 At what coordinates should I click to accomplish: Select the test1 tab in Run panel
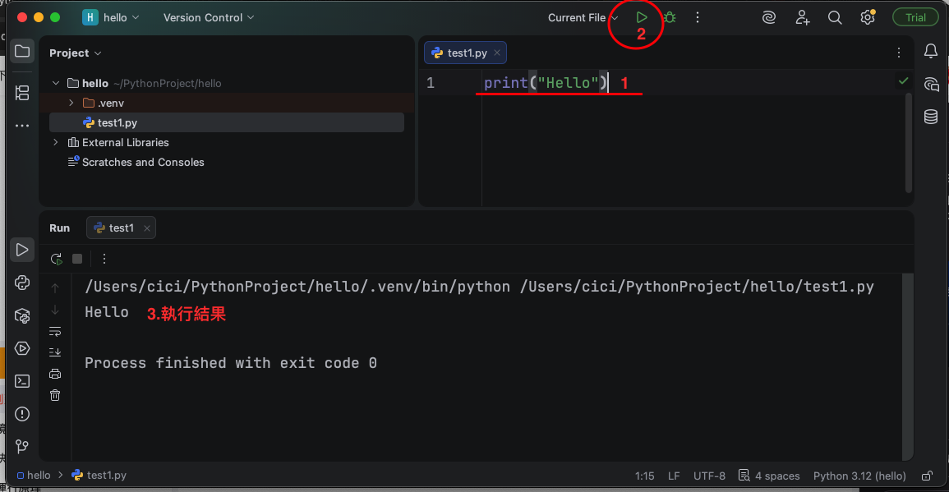(x=121, y=228)
